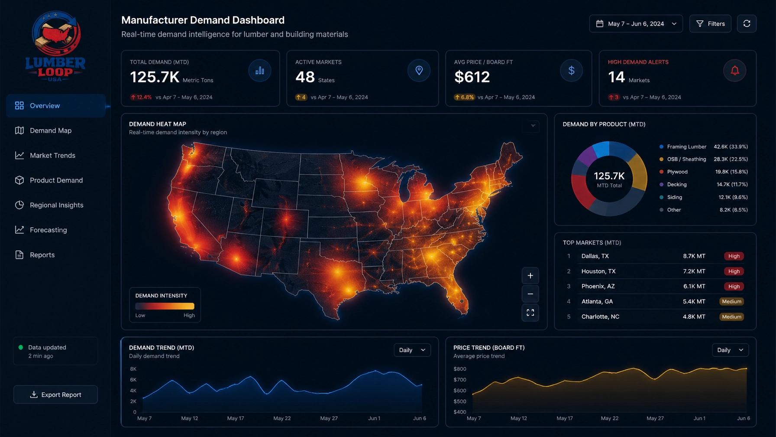The height and width of the screenshot is (437, 776).
Task: Click the bell icon on High Demand Alerts card
Action: point(735,71)
